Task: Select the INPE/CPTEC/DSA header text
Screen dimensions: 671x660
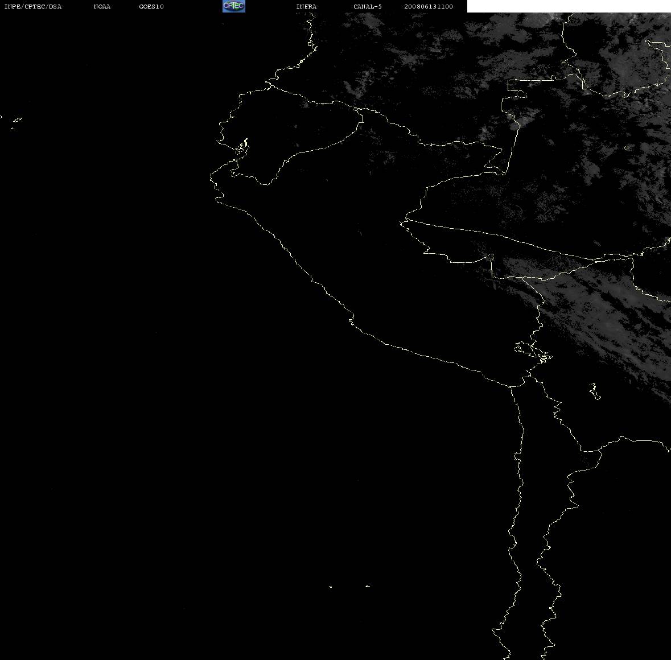Action: point(33,6)
